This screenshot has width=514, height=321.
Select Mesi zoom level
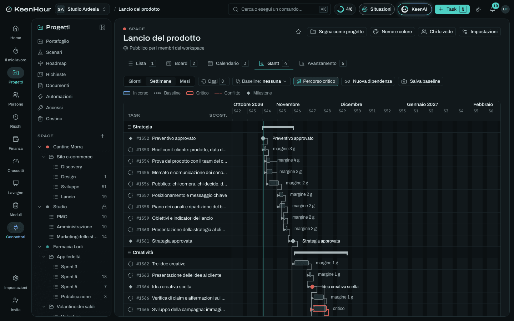(x=185, y=81)
